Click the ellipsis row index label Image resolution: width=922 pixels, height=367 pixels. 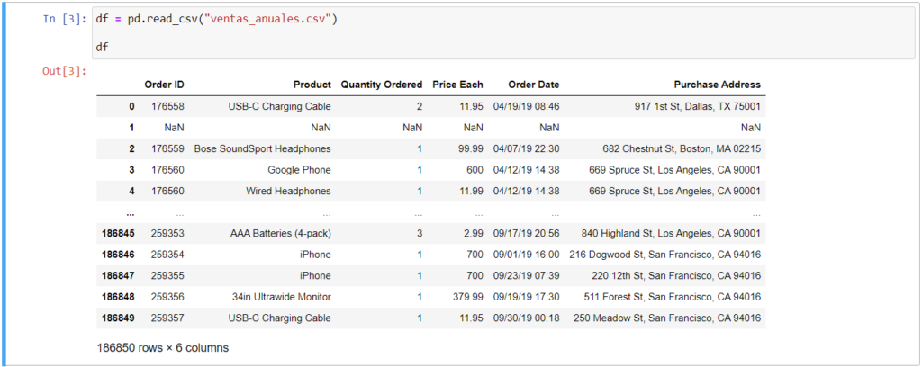[x=131, y=212]
